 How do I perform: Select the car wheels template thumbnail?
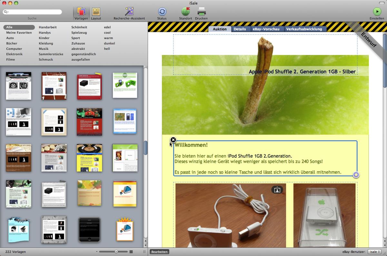(x=18, y=86)
